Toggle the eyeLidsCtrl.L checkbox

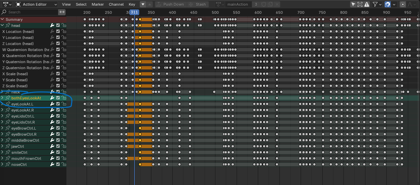tap(58, 116)
